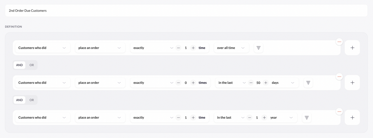Select OR between first and second conditions
The height and width of the screenshot is (138, 373).
point(31,65)
